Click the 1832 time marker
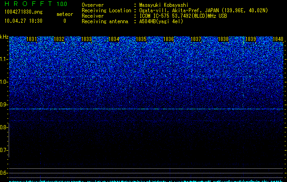Image resolution: width=287 pixels, height=182 pixels. pyautogui.click(x=59, y=39)
